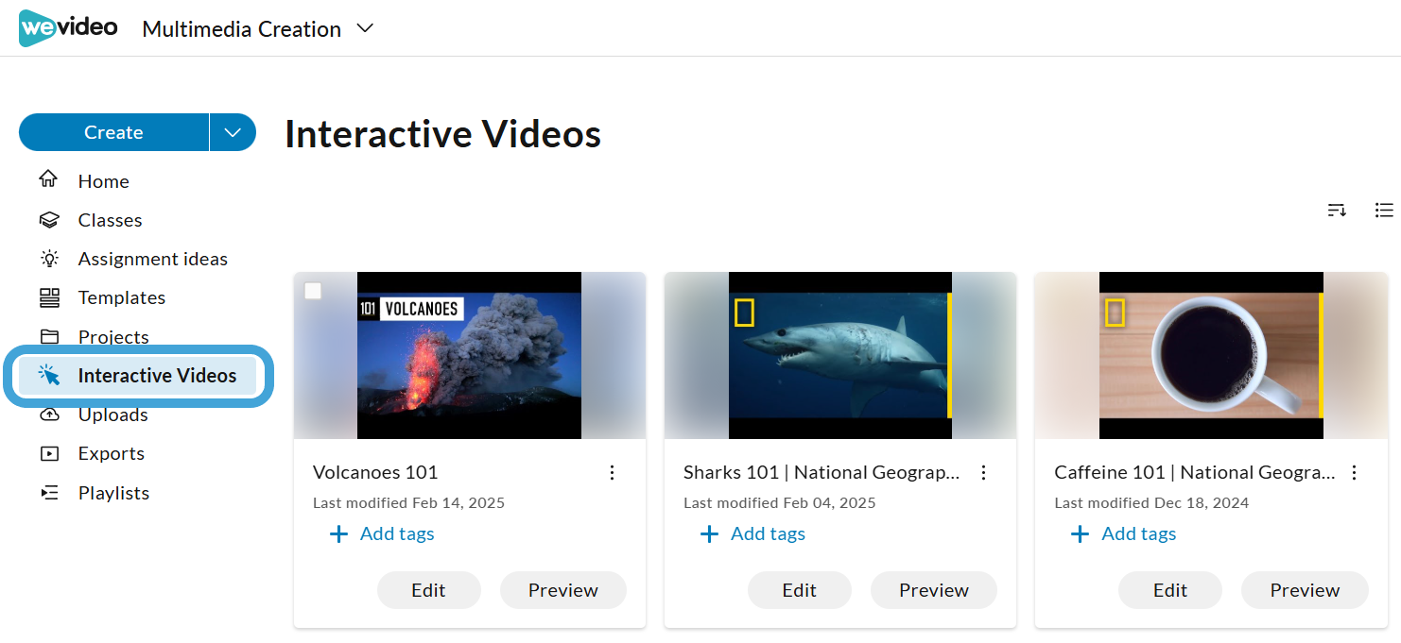
Task: Open more options for Volcanoes 101
Action: click(612, 472)
